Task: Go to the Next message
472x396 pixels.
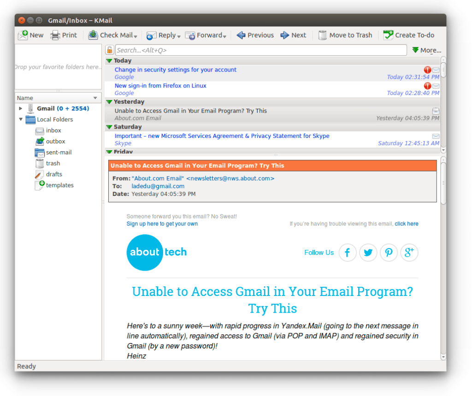Action: [x=293, y=35]
